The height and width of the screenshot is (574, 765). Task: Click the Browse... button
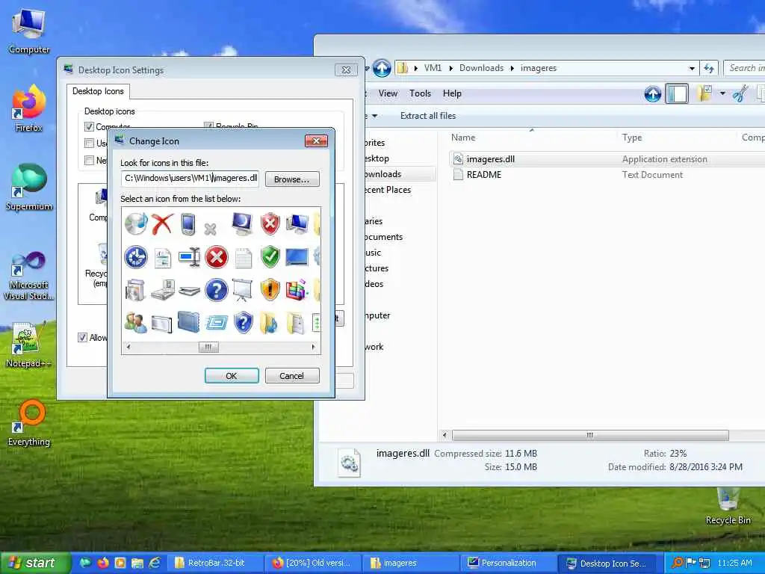click(292, 179)
